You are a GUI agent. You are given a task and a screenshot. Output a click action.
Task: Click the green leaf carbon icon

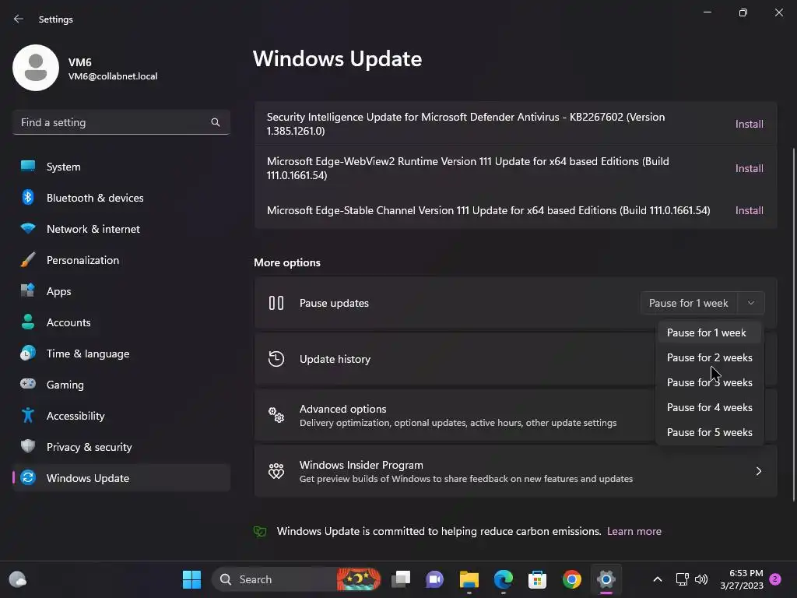pyautogui.click(x=260, y=531)
